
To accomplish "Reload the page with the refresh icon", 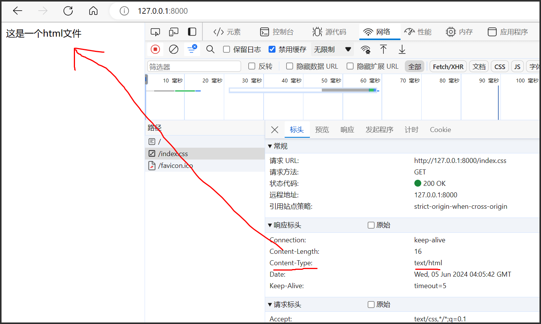I will tap(68, 11).
